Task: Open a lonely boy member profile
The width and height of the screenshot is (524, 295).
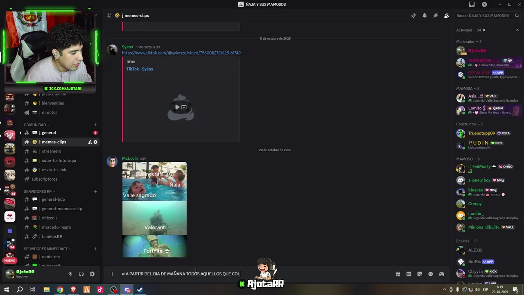Action: [x=488, y=180]
